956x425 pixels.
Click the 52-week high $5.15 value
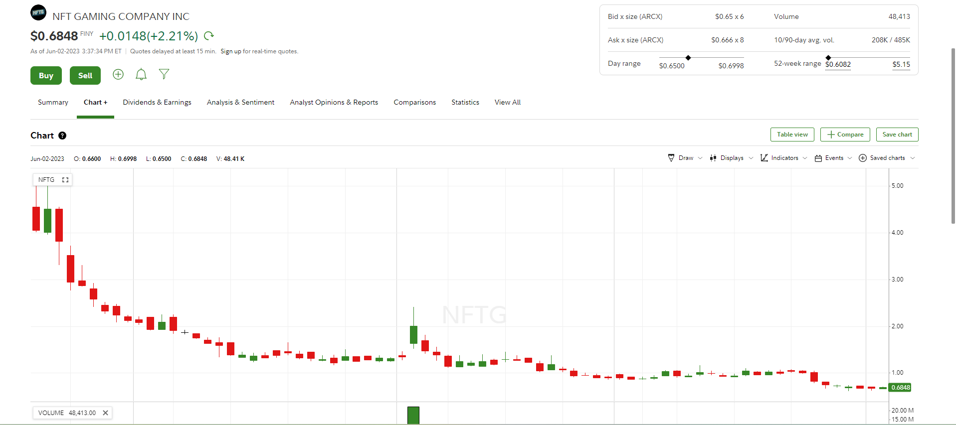[901, 64]
